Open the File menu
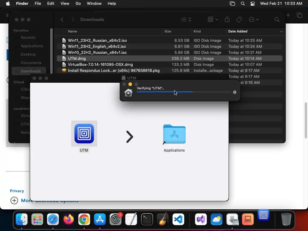 [38, 4]
